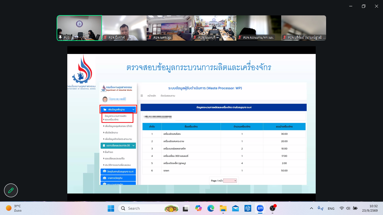Go to หน้าหลัก in the top menu
This screenshot has width=383, height=215.
pyautogui.click(x=152, y=96)
